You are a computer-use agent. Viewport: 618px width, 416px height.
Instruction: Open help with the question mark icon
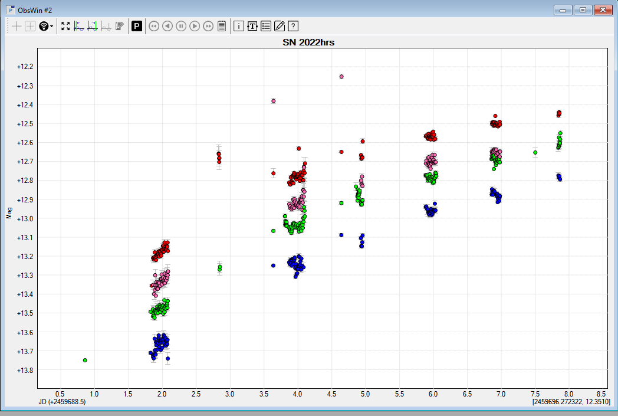pyautogui.click(x=293, y=26)
